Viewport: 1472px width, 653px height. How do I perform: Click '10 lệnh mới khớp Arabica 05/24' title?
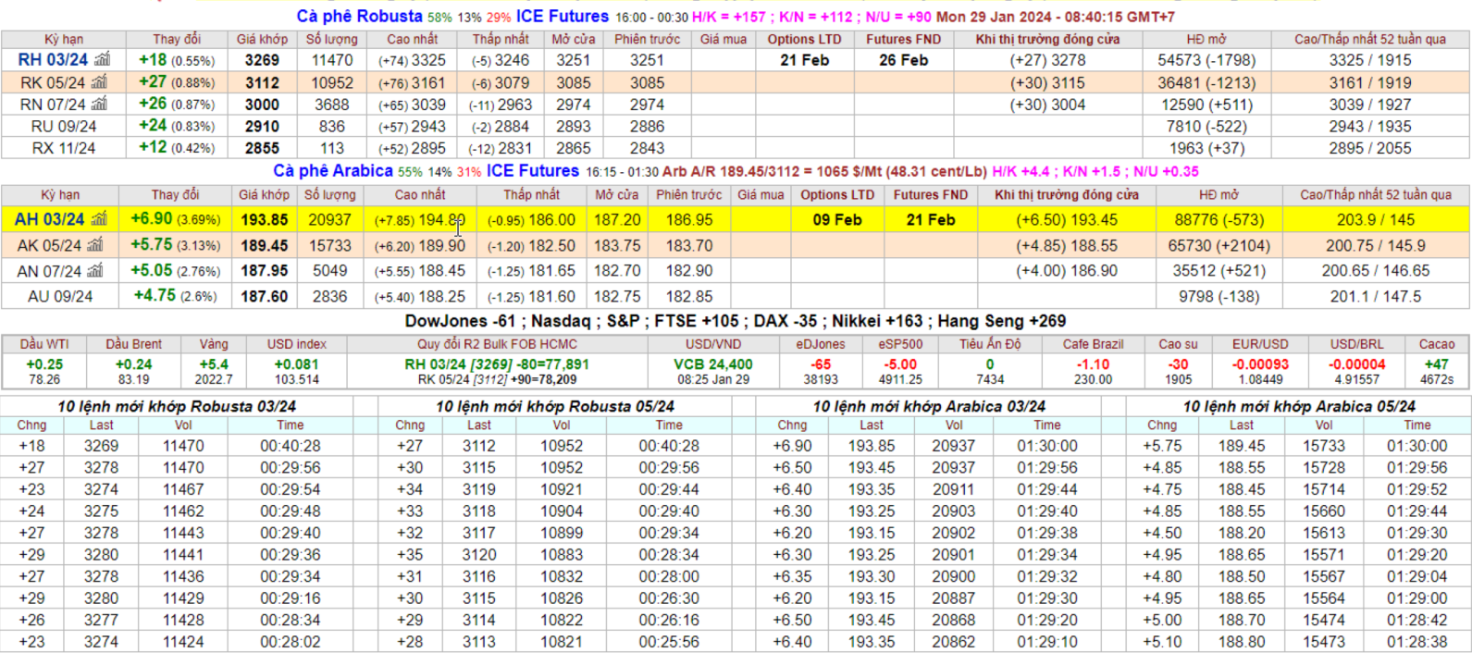(1298, 406)
